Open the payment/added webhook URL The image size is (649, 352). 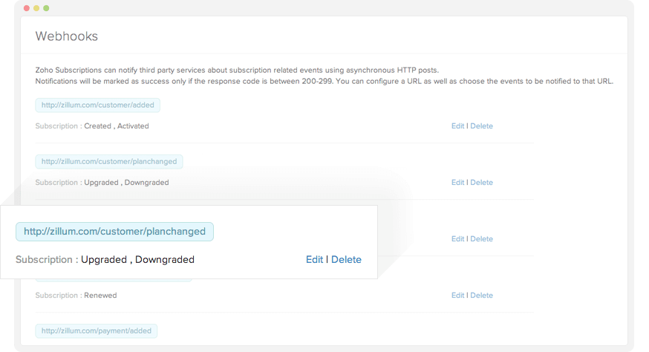click(x=97, y=331)
